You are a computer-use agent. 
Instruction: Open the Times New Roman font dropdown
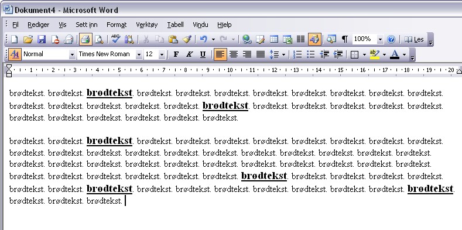pyautogui.click(x=138, y=54)
